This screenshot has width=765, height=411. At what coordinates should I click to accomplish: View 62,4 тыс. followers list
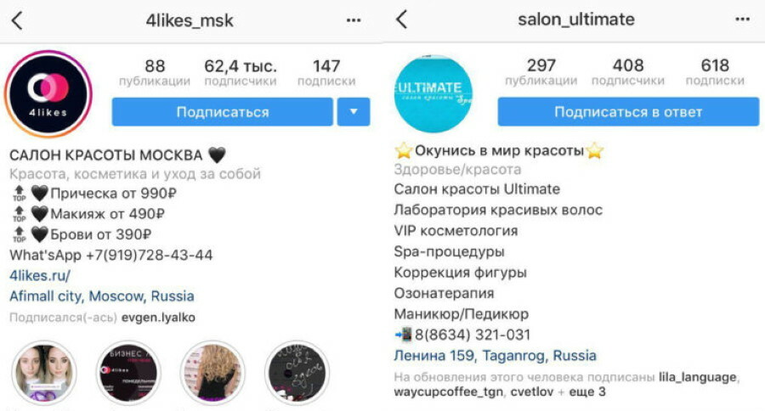click(241, 72)
